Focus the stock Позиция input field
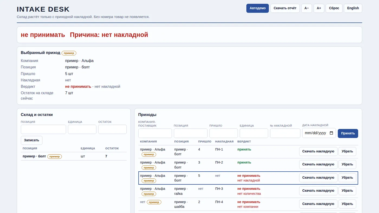This screenshot has width=379, height=213. pyautogui.click(x=43, y=129)
